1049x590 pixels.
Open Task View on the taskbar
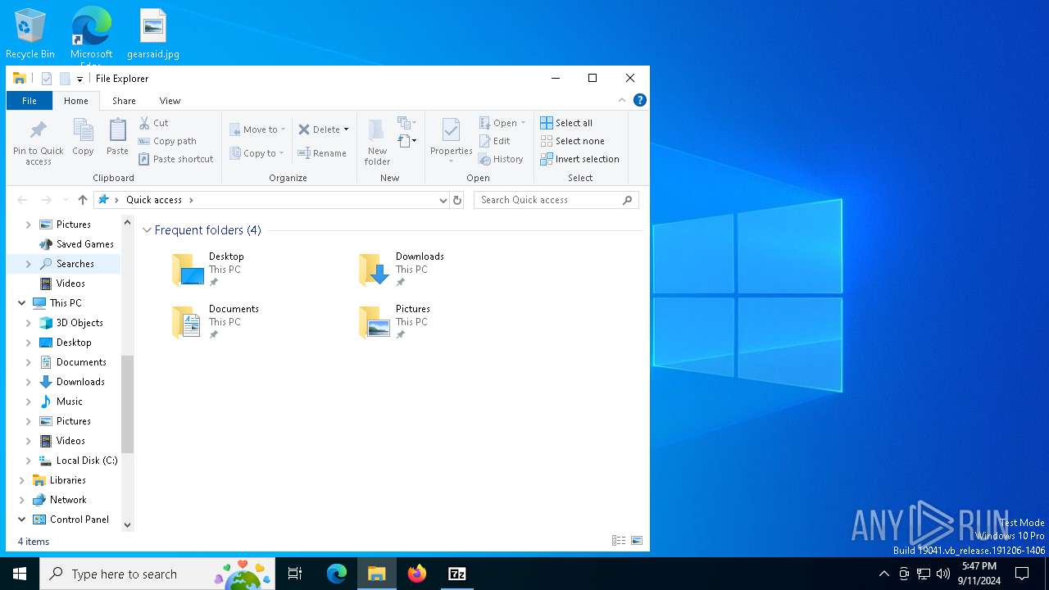pos(295,574)
